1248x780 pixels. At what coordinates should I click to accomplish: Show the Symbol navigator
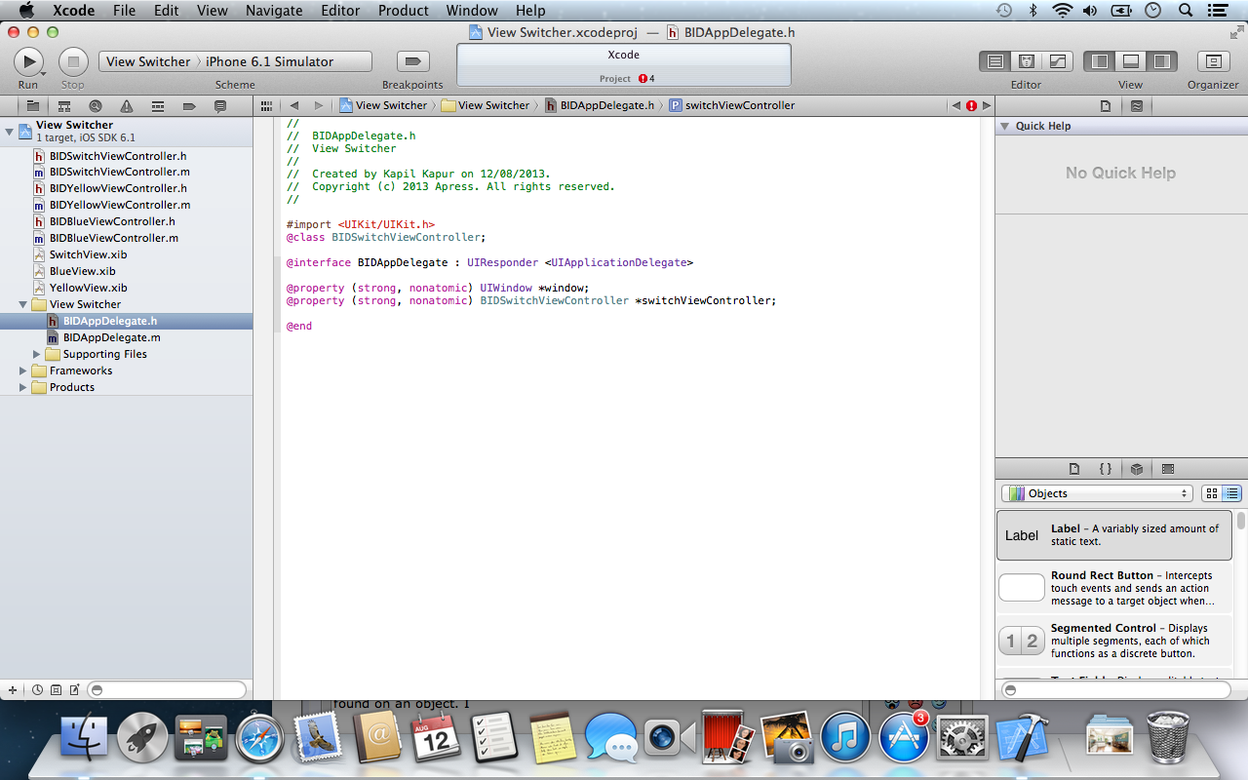coord(64,105)
